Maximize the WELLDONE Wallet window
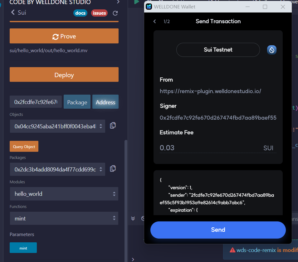298x262 pixels. 265,7
